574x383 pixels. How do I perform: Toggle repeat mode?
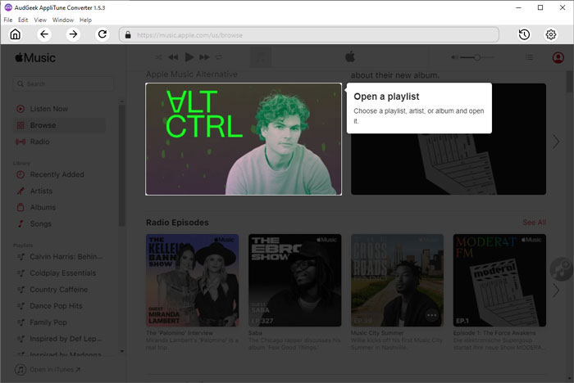tap(219, 57)
